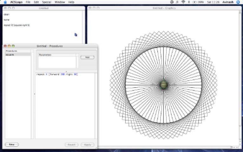The width and height of the screenshot is (243, 152).
Task: Open the Bluetooth status menu
Action: coord(189,2)
